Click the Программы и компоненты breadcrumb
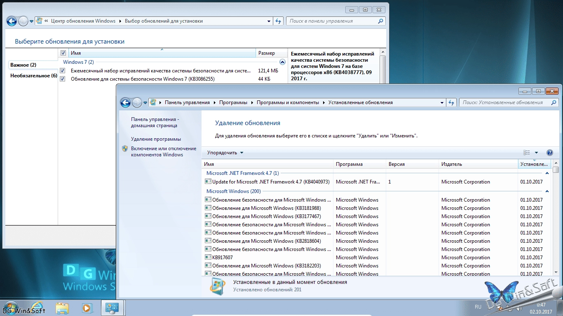The width and height of the screenshot is (563, 316). (x=288, y=102)
